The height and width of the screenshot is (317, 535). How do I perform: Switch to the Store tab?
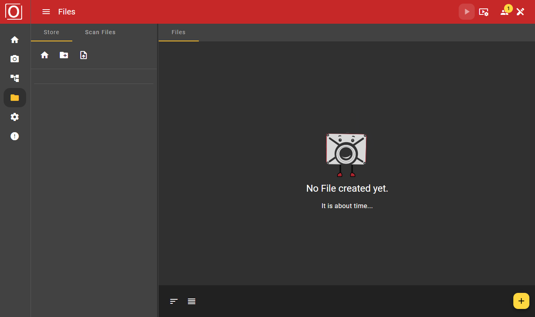pos(51,32)
